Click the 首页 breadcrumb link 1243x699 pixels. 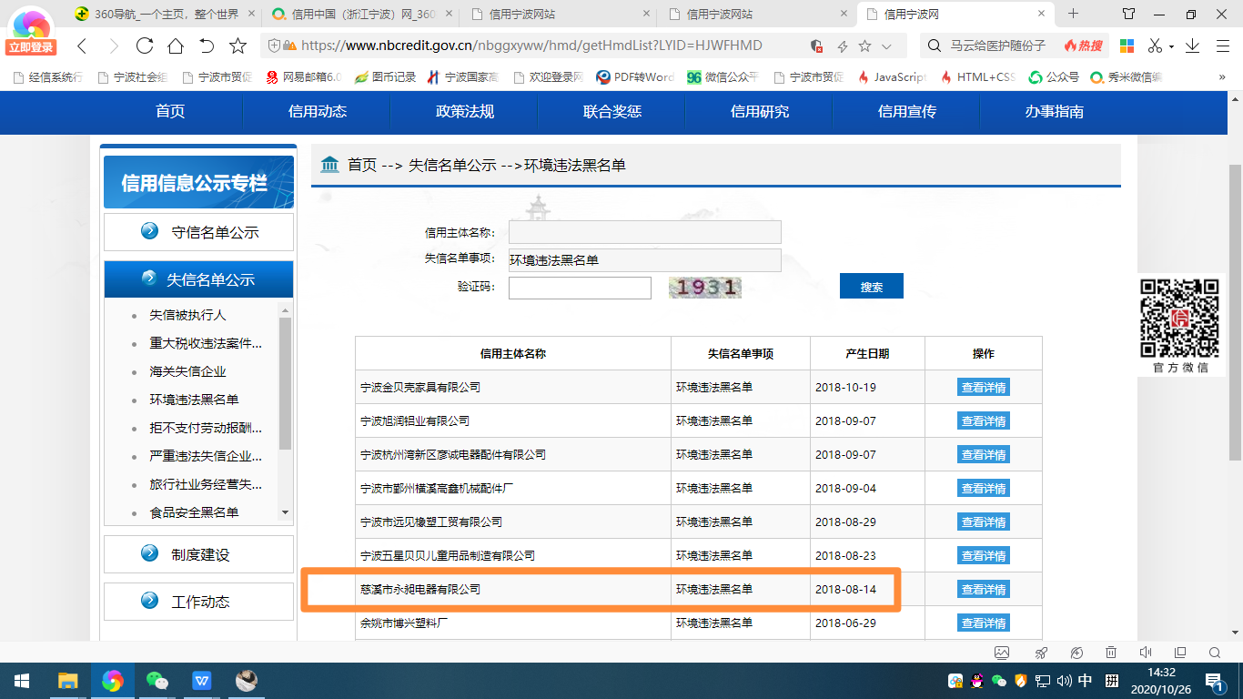361,165
